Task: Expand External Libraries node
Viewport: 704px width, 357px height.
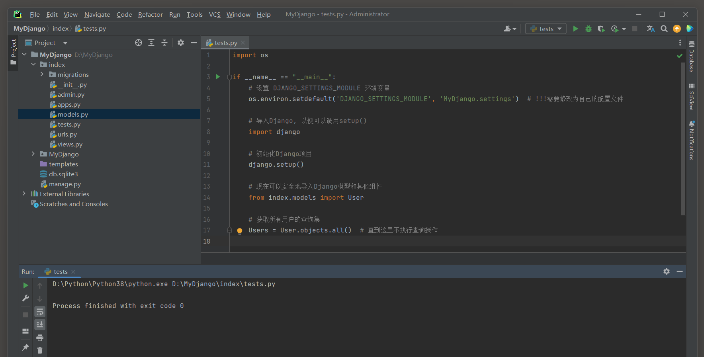Action: click(24, 194)
